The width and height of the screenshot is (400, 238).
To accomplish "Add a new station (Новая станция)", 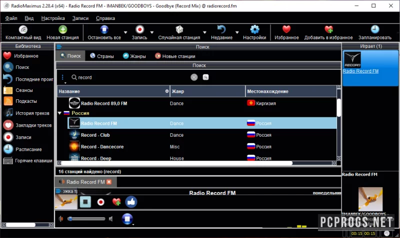I will click(x=63, y=32).
